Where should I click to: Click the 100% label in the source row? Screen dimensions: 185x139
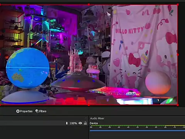click(73, 123)
